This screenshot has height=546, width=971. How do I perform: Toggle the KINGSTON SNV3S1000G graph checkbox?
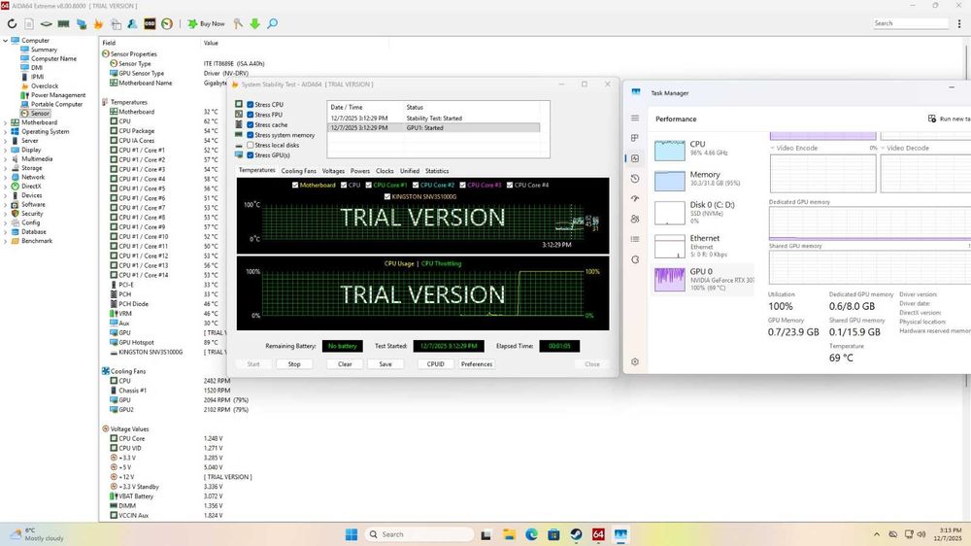point(387,196)
